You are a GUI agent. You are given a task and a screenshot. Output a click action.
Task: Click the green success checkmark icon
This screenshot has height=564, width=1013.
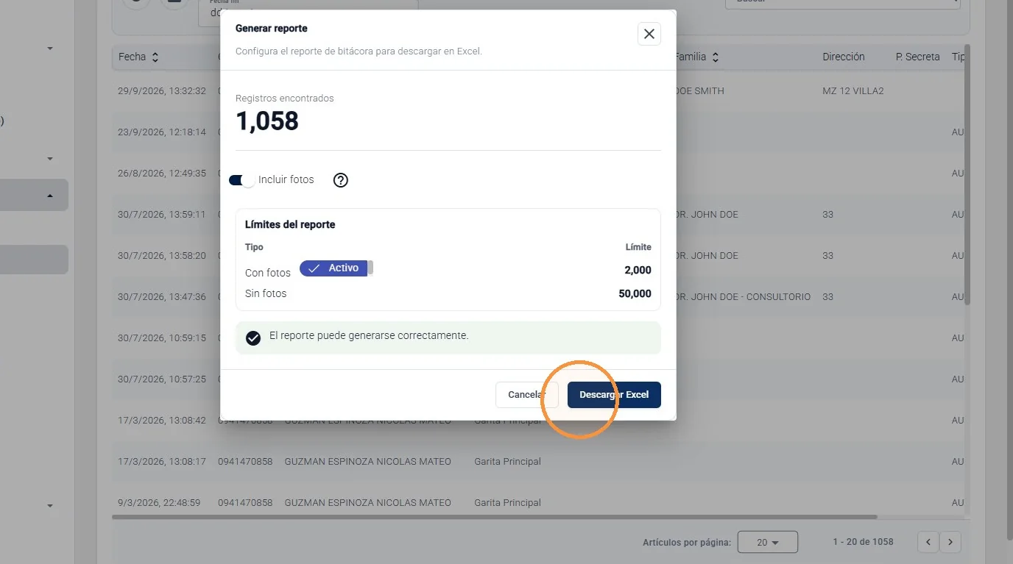click(253, 338)
